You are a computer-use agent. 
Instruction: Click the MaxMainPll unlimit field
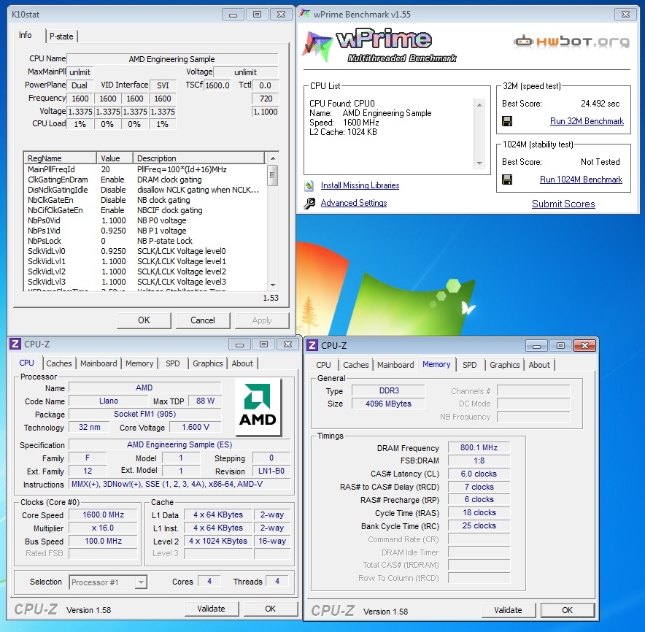pyautogui.click(x=80, y=72)
